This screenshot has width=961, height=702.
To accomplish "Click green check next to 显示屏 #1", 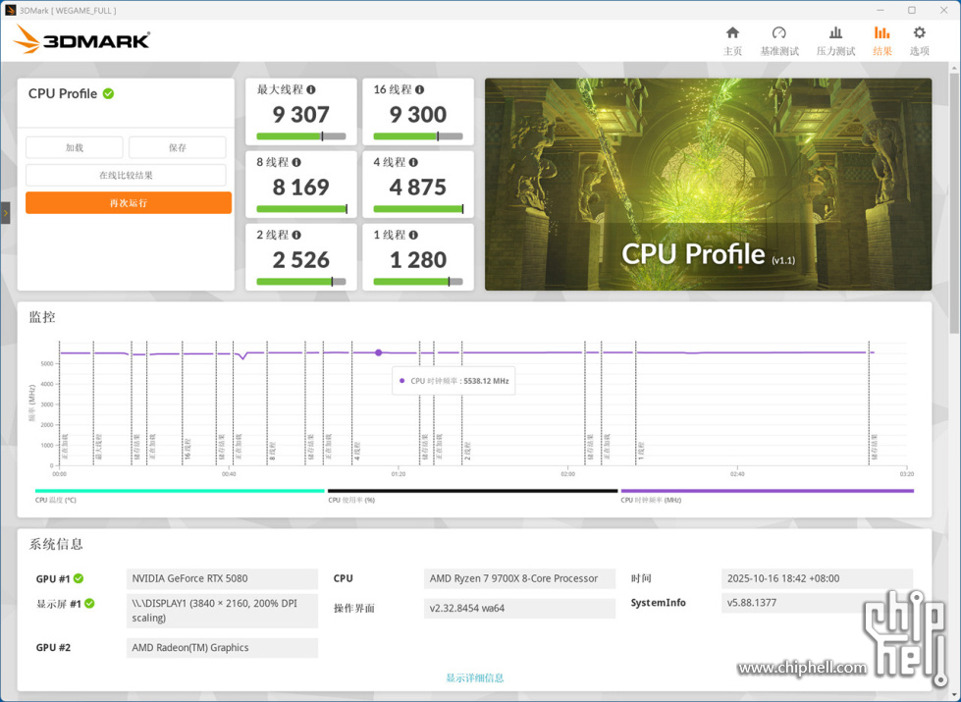I will click(89, 604).
